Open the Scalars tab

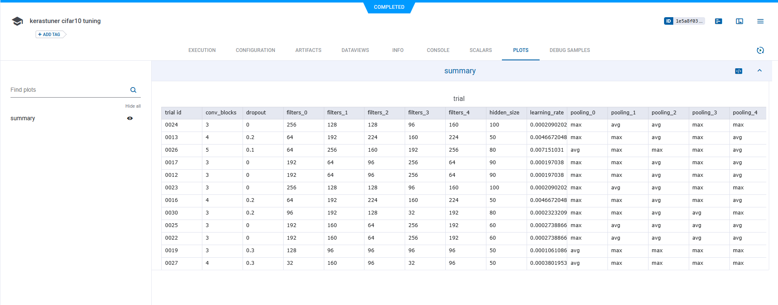[481, 50]
